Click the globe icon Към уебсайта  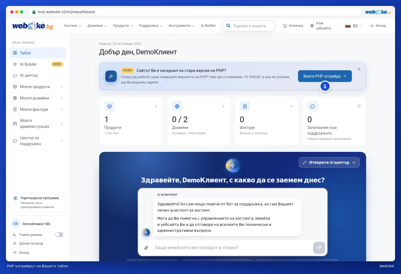click(312, 26)
